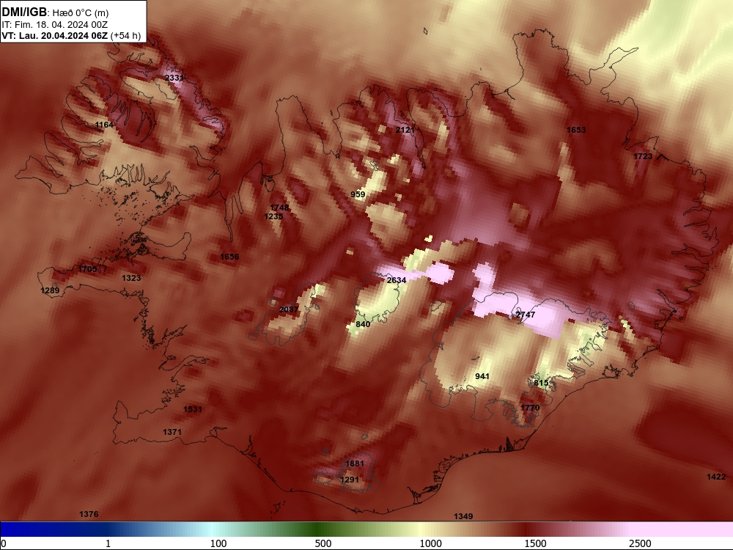The image size is (733, 550).
Task: Select the 2121 elevation label
Action: coord(405,130)
